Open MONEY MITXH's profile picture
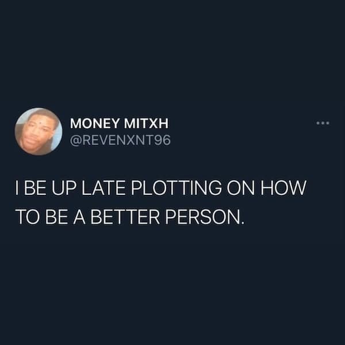This screenshot has height=345, width=345. pos(39,131)
